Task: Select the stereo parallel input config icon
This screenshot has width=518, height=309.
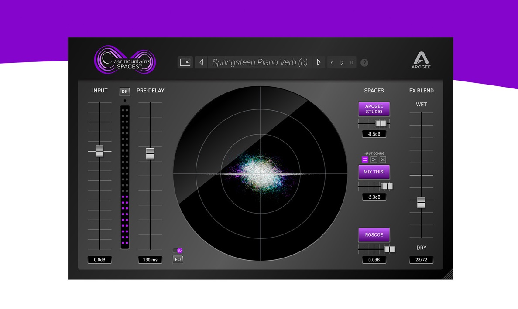Action: (365, 160)
